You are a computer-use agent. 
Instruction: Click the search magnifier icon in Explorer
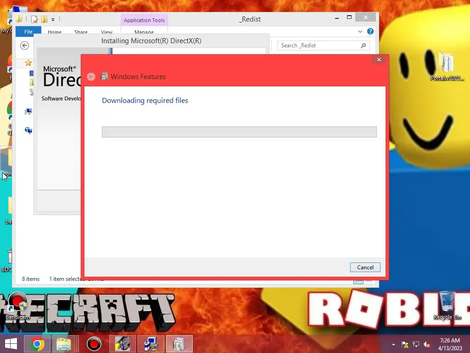pos(364,46)
